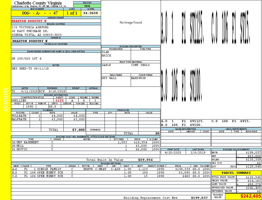Click legal description DB 295/026 LOT 4
The height and width of the screenshot is (200, 262).
click(x=26, y=58)
